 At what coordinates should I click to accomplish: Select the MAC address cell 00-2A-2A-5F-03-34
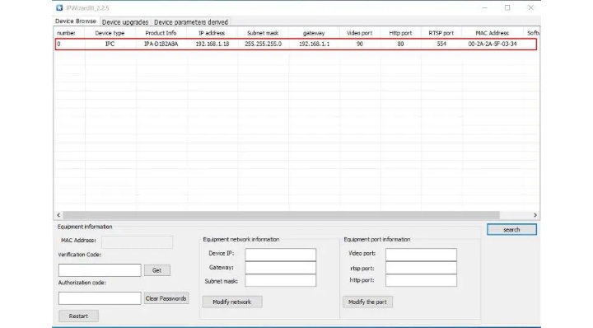click(x=492, y=44)
